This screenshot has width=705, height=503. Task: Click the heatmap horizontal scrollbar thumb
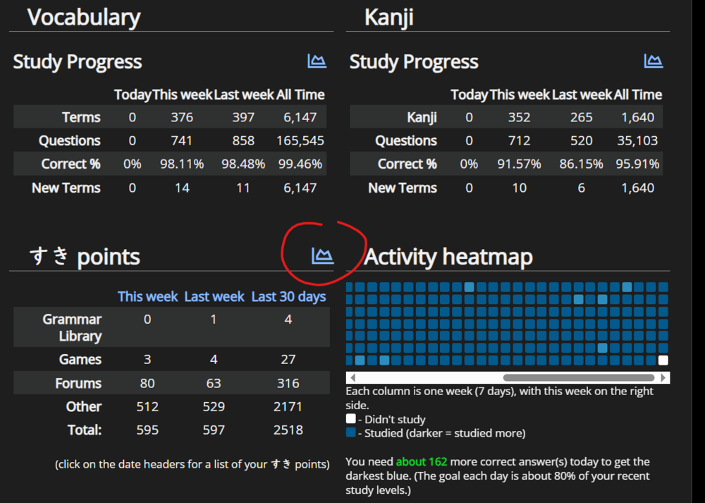pos(579,377)
